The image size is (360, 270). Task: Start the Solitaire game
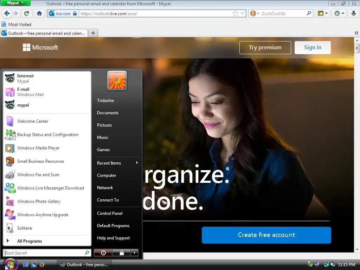47,228
